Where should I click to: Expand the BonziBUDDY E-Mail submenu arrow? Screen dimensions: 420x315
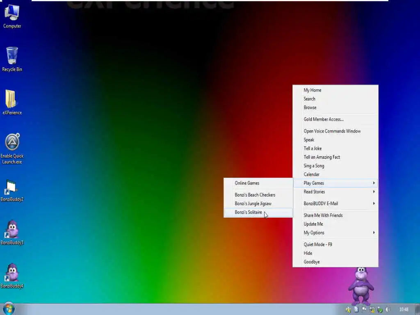pyautogui.click(x=374, y=203)
